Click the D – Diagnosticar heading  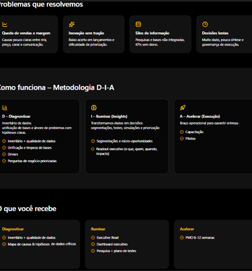[16, 116]
